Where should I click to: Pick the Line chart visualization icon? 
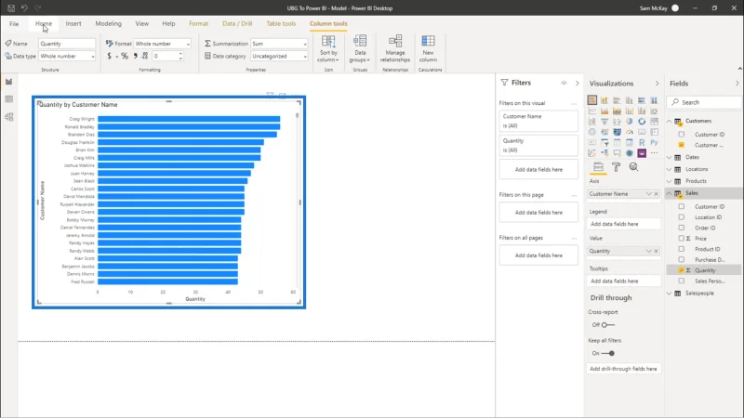[591, 111]
